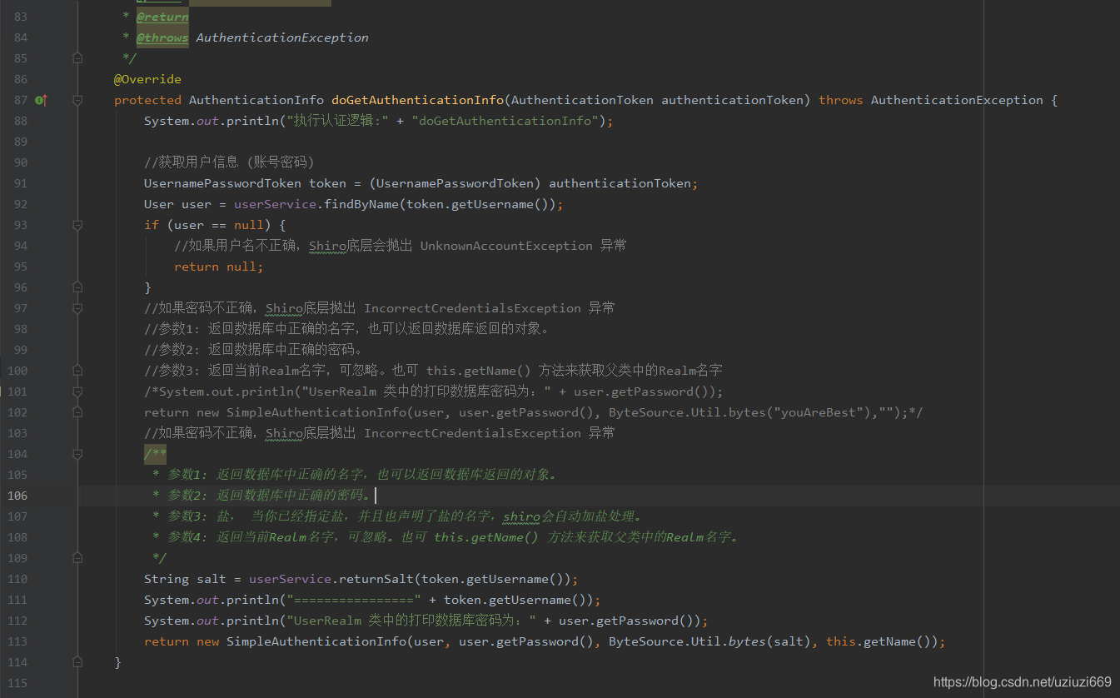Image resolution: width=1120 pixels, height=698 pixels.
Task: Toggle the fold marker at line 109
Action: coord(77,558)
